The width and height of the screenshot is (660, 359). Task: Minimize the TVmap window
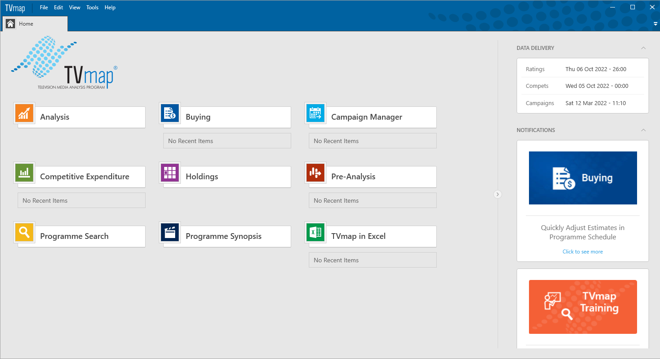(x=612, y=7)
